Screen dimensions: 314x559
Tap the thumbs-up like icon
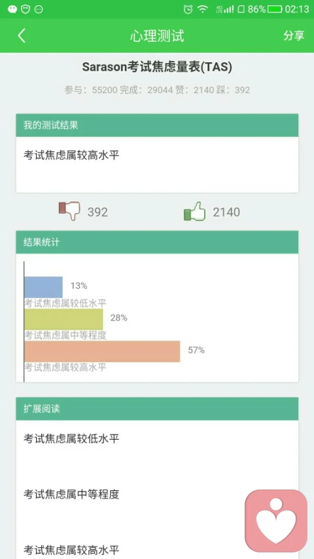195,211
